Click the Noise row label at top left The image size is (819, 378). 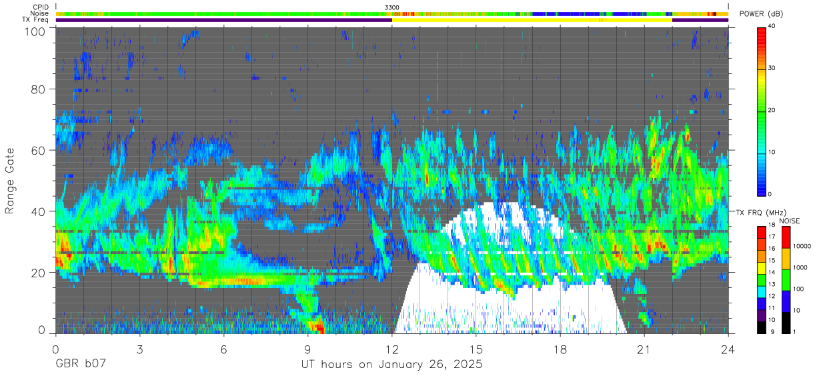click(x=39, y=13)
